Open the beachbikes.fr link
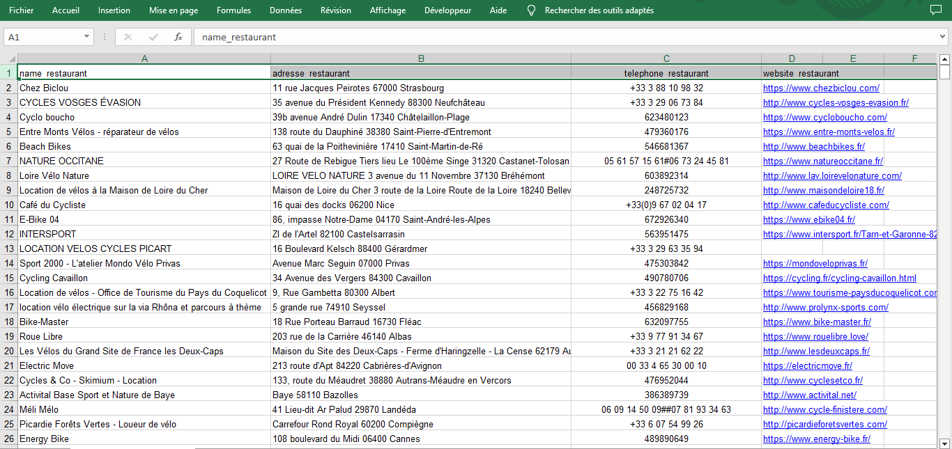 tap(814, 147)
